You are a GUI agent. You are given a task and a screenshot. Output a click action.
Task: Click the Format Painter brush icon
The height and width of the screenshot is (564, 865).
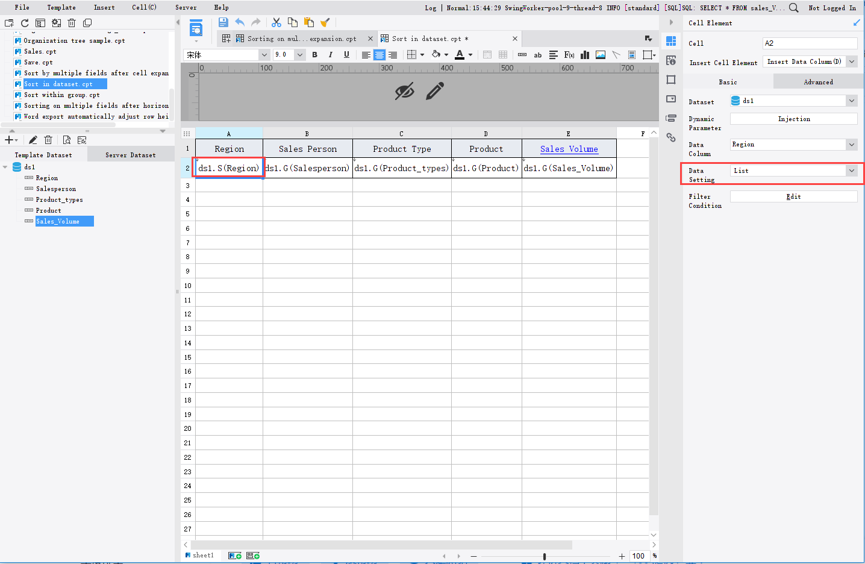[325, 22]
